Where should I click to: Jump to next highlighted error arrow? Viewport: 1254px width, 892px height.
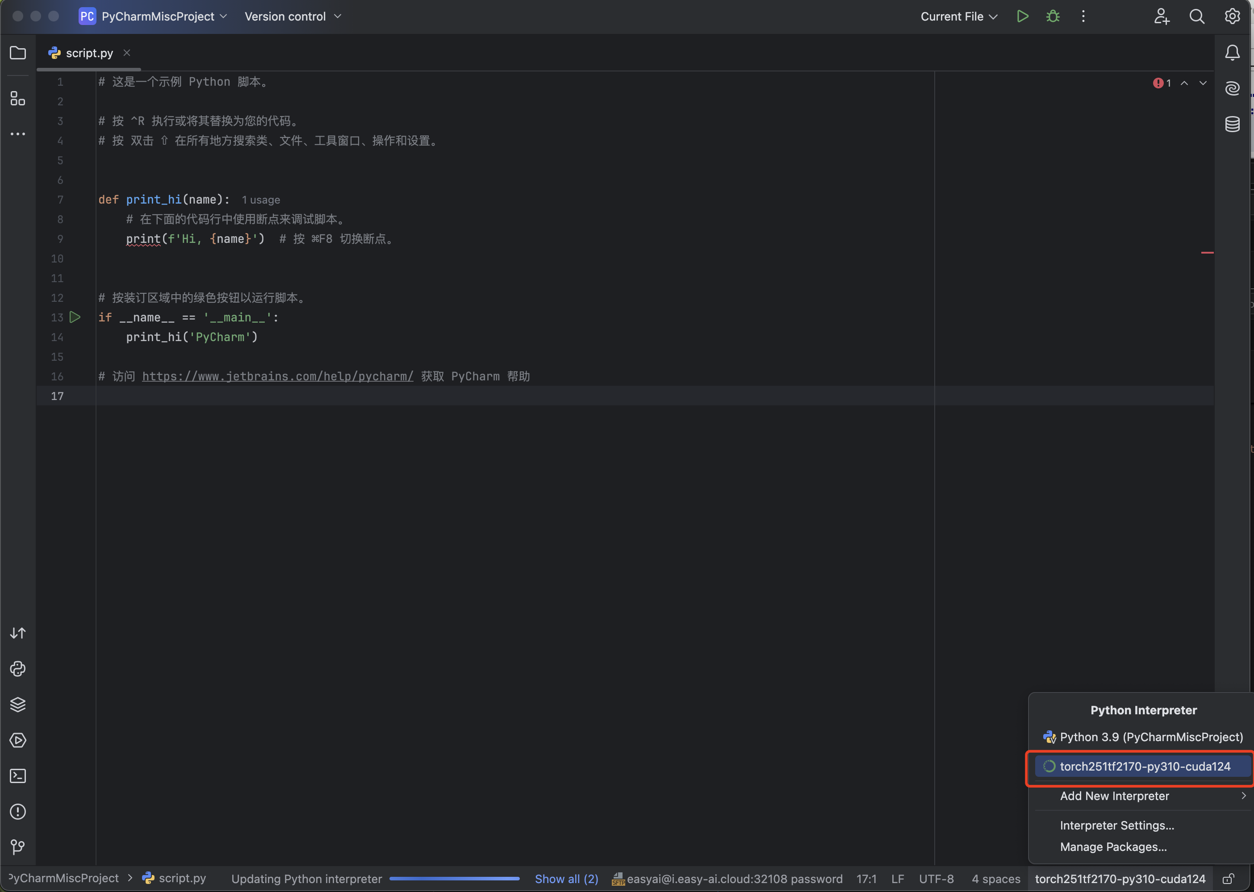pos(1203,83)
